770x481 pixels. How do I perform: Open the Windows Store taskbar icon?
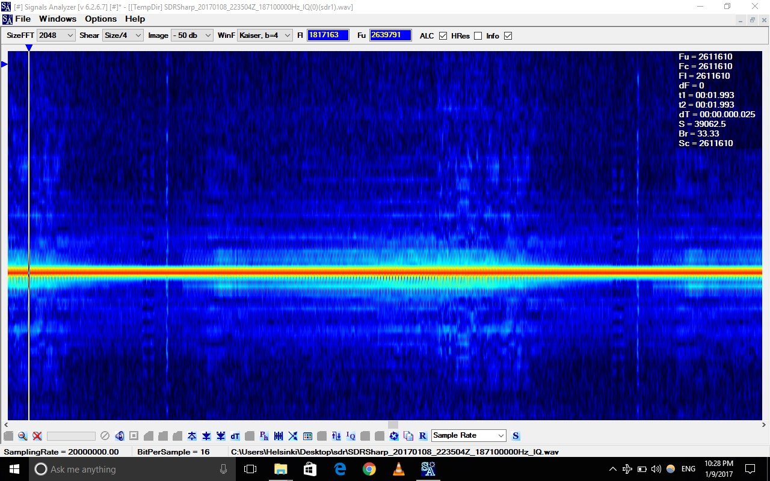tap(310, 469)
